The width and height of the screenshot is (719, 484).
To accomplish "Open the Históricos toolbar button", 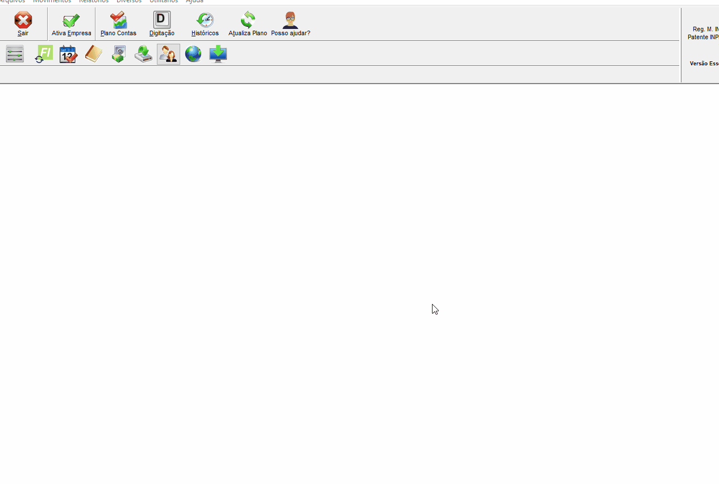I will (x=205, y=24).
